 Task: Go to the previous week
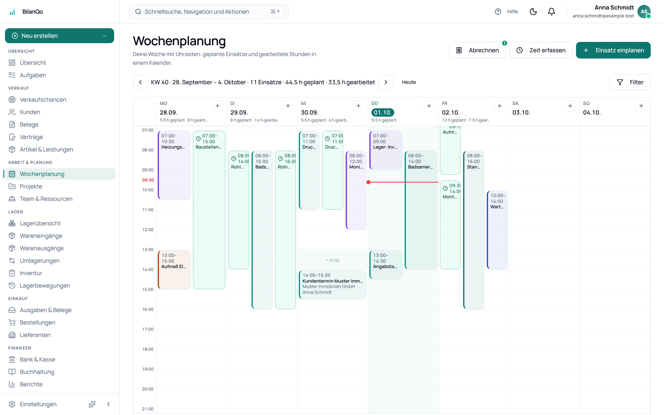[x=140, y=82]
